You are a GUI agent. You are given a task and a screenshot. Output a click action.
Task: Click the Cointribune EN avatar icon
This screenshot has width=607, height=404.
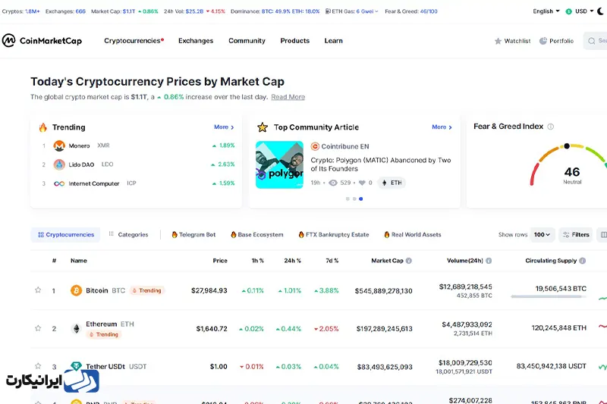click(315, 146)
